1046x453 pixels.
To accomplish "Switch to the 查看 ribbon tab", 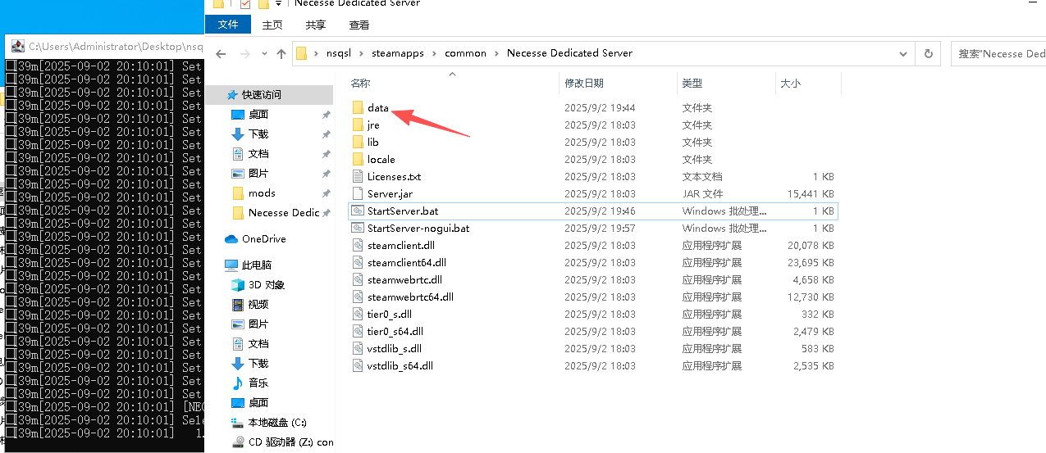I will [x=359, y=25].
